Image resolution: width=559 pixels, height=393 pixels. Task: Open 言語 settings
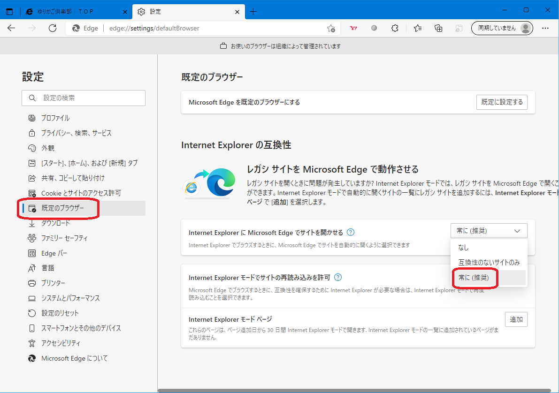pos(84,268)
